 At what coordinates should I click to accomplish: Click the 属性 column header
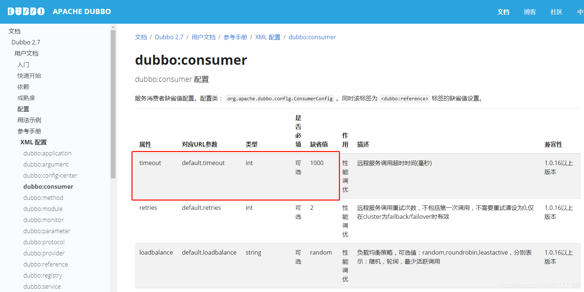145,144
